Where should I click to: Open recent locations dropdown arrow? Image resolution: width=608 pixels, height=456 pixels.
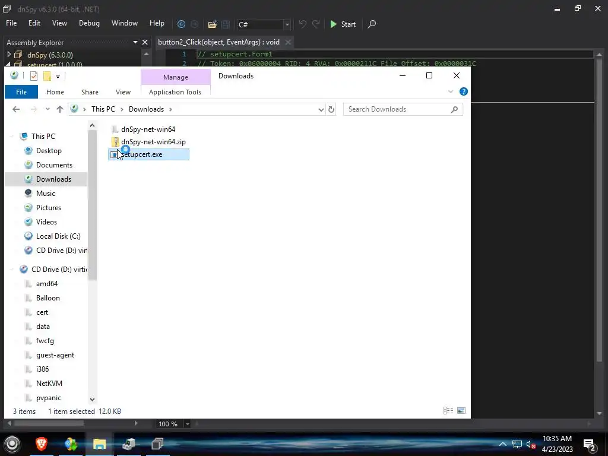(x=47, y=109)
